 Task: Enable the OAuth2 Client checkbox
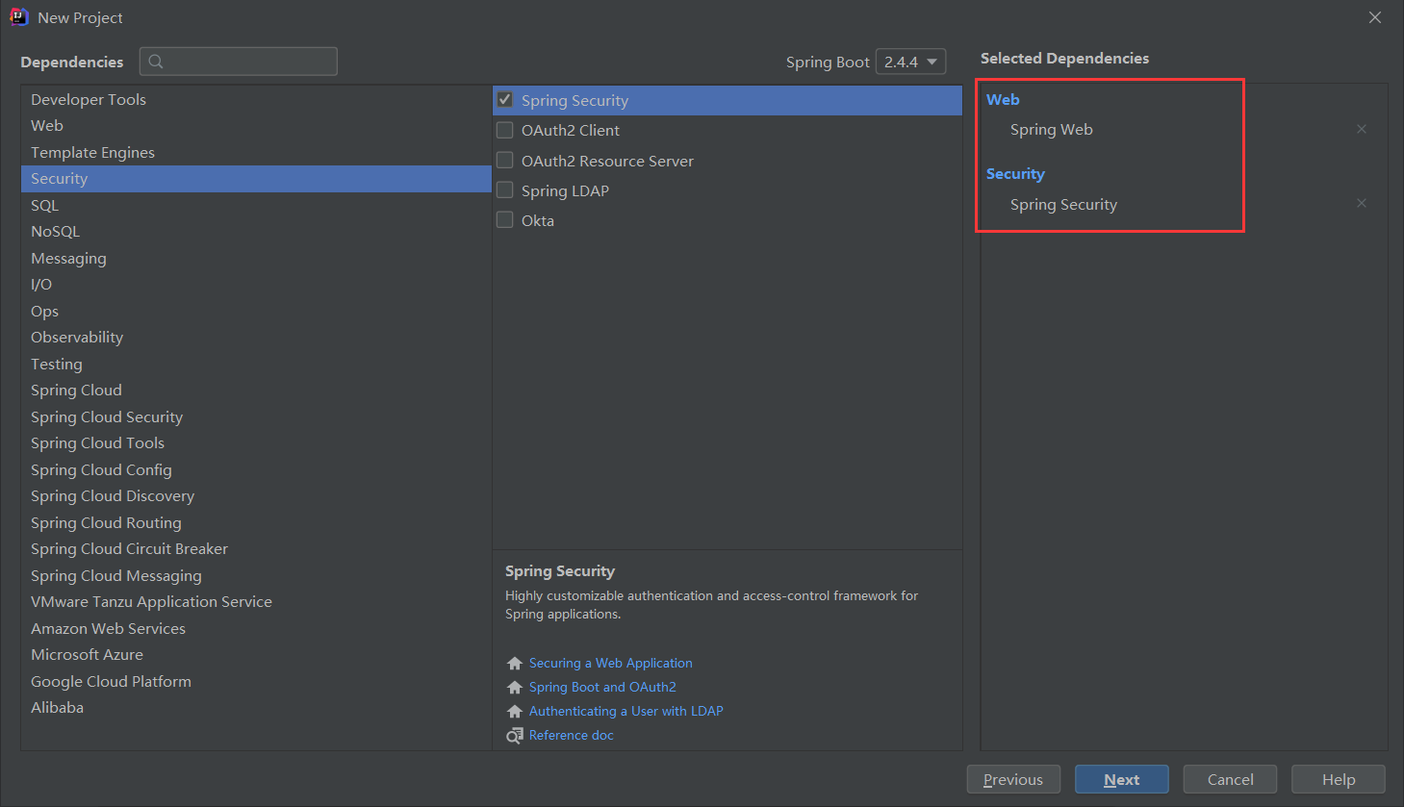coord(505,130)
